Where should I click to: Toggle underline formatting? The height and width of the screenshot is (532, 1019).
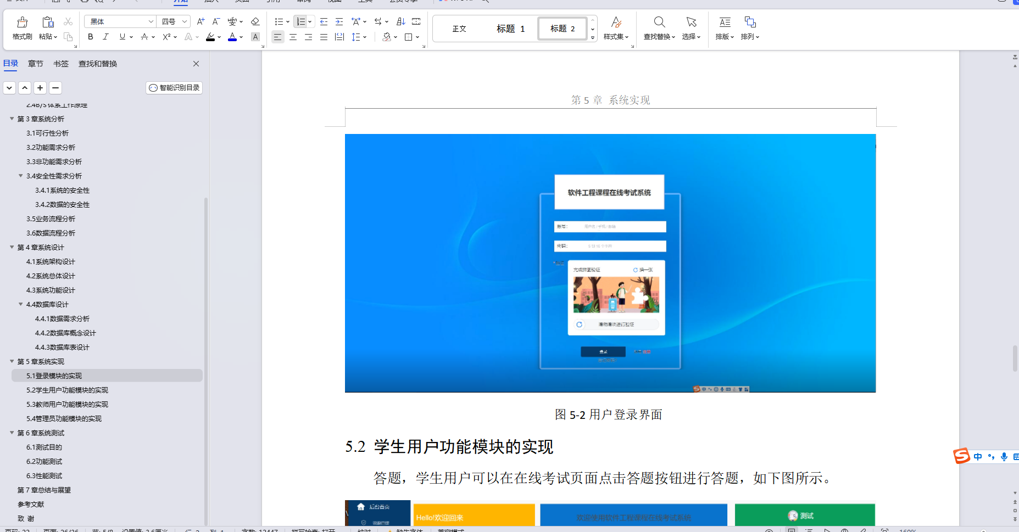click(x=121, y=37)
